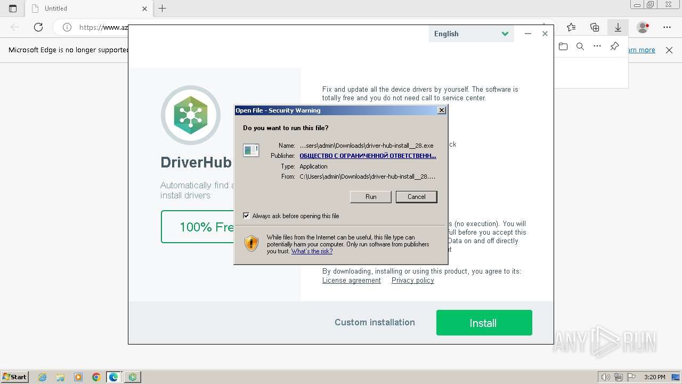
Task: Cancel the Open File security warning
Action: point(416,197)
